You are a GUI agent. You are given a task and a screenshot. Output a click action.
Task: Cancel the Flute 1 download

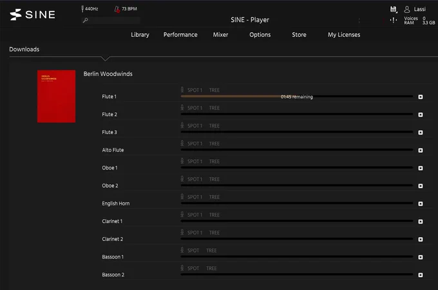pos(421,97)
